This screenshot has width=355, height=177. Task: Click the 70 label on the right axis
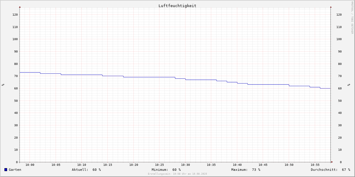coord(340,76)
